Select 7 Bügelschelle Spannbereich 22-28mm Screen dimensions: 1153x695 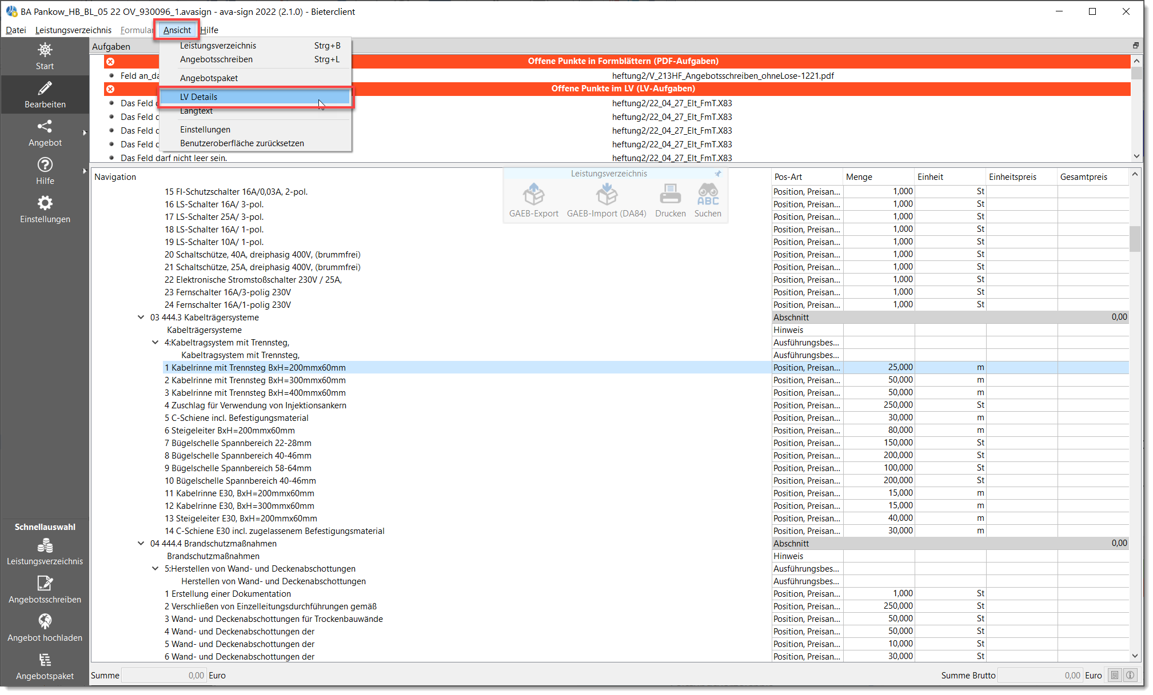[238, 443]
